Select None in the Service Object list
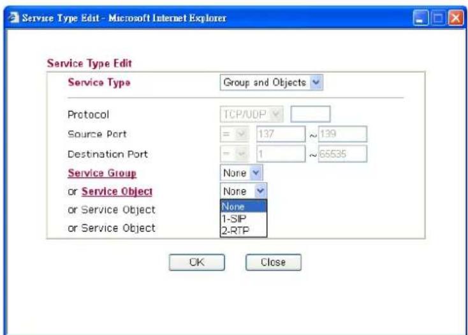The image size is (468, 335). click(244, 206)
